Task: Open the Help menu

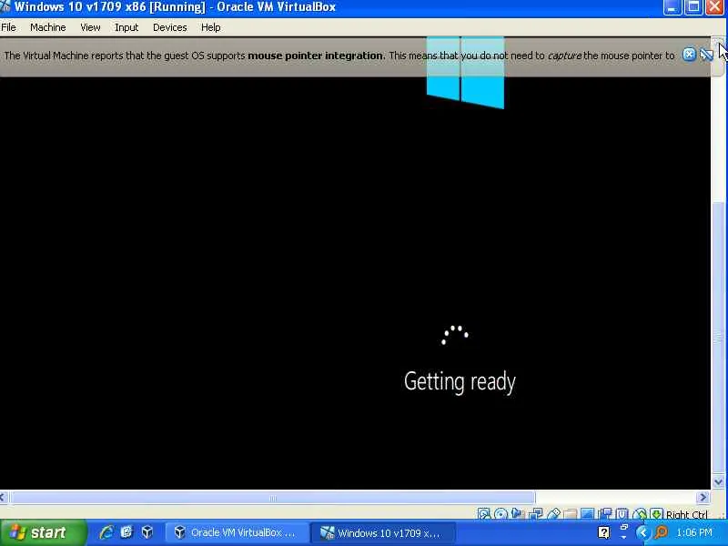Action: click(x=210, y=28)
